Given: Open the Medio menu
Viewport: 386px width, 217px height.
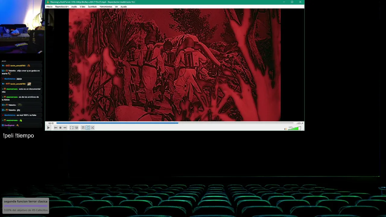Looking at the screenshot, I should tap(49, 7).
